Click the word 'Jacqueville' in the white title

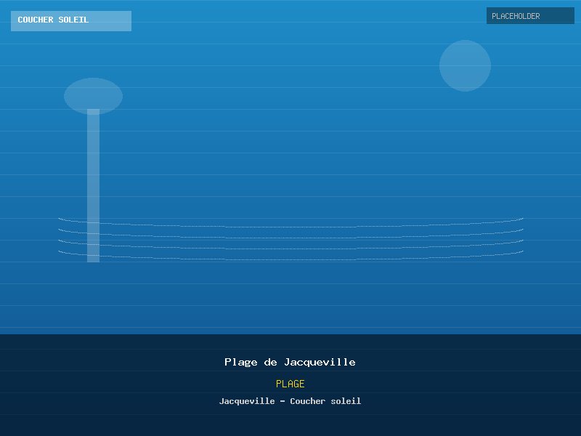coord(320,362)
